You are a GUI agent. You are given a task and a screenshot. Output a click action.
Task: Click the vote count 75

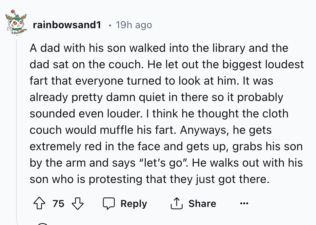tap(58, 204)
